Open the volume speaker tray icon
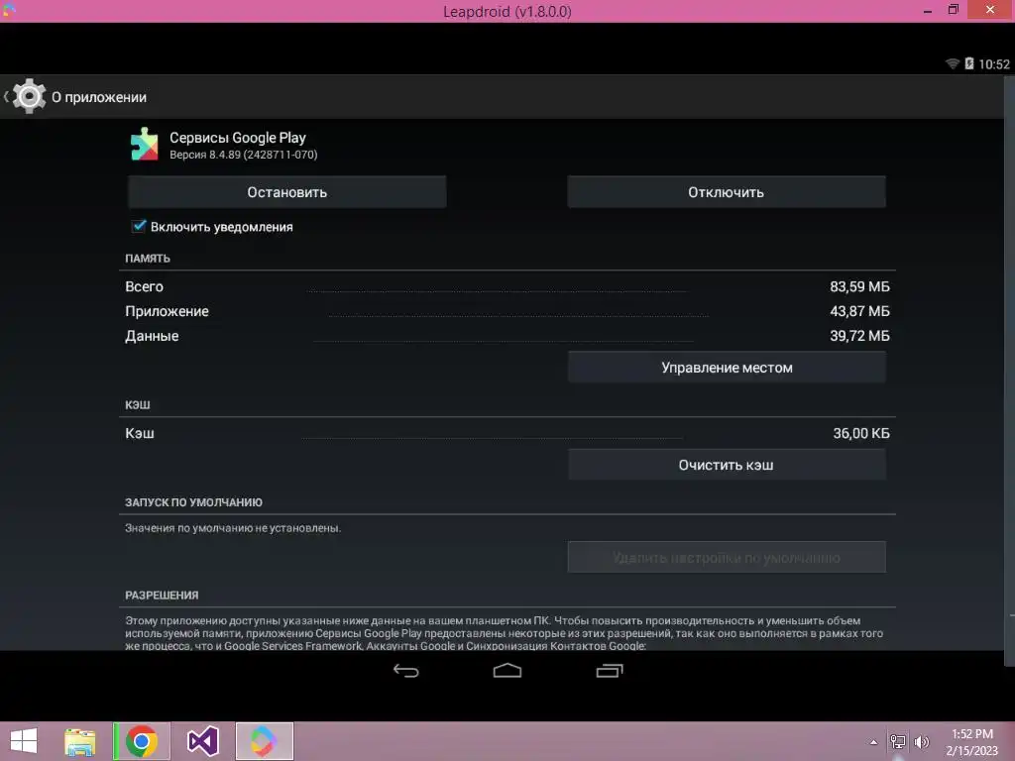The image size is (1015, 761). coord(922,742)
